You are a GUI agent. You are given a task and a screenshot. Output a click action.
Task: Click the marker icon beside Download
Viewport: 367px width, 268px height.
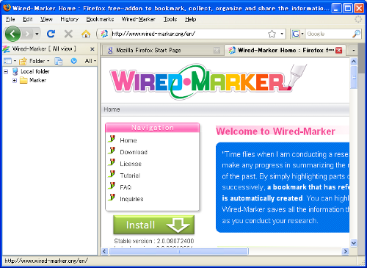click(112, 151)
